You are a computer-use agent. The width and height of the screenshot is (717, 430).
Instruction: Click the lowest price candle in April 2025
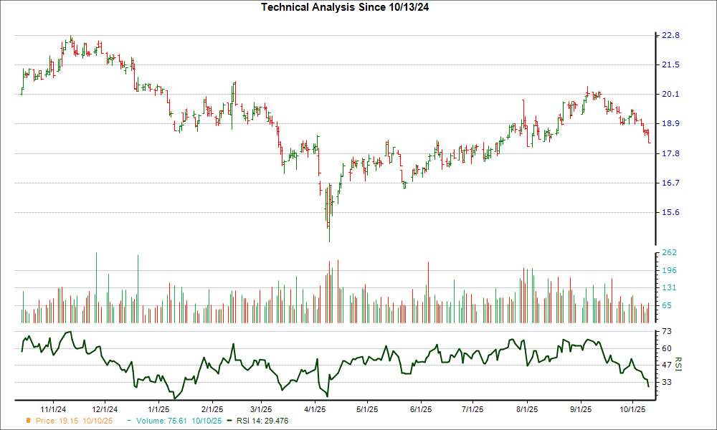click(x=329, y=229)
